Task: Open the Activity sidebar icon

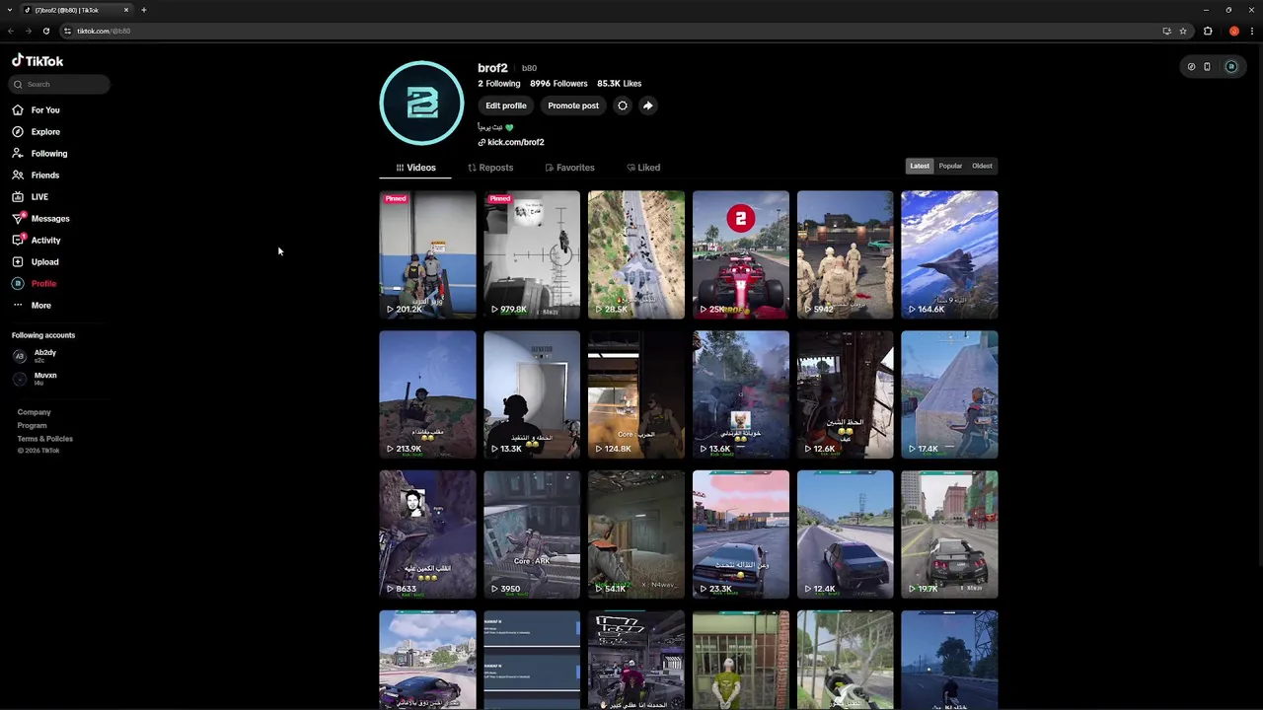Action: tap(18, 240)
